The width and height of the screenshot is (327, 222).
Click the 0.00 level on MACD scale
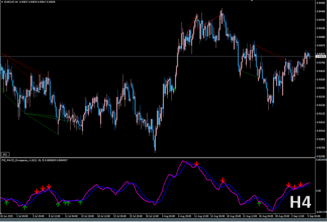[x=318, y=191]
